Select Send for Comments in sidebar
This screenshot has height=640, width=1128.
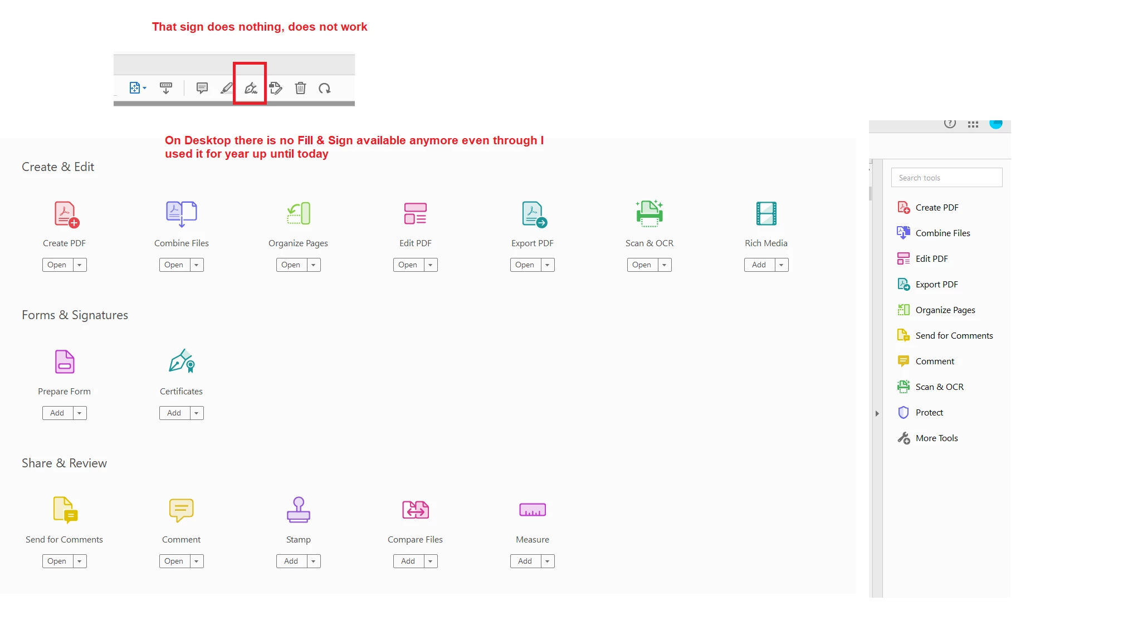(x=954, y=336)
